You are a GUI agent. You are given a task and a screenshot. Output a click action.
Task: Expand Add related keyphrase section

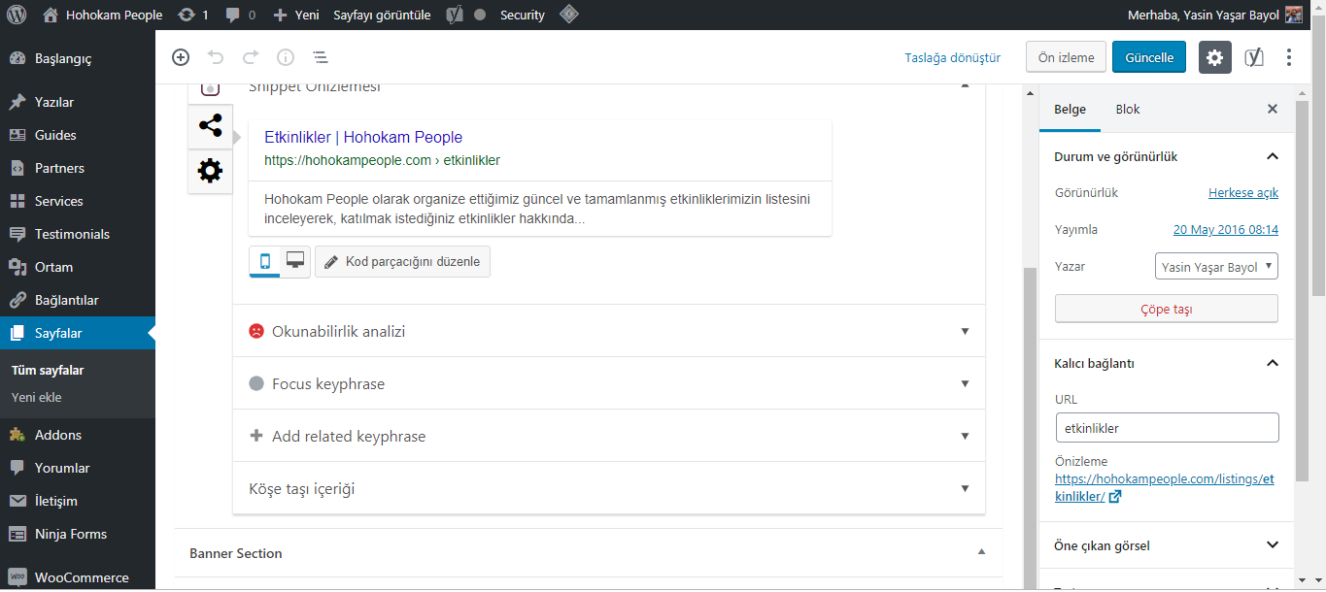pyautogui.click(x=609, y=436)
